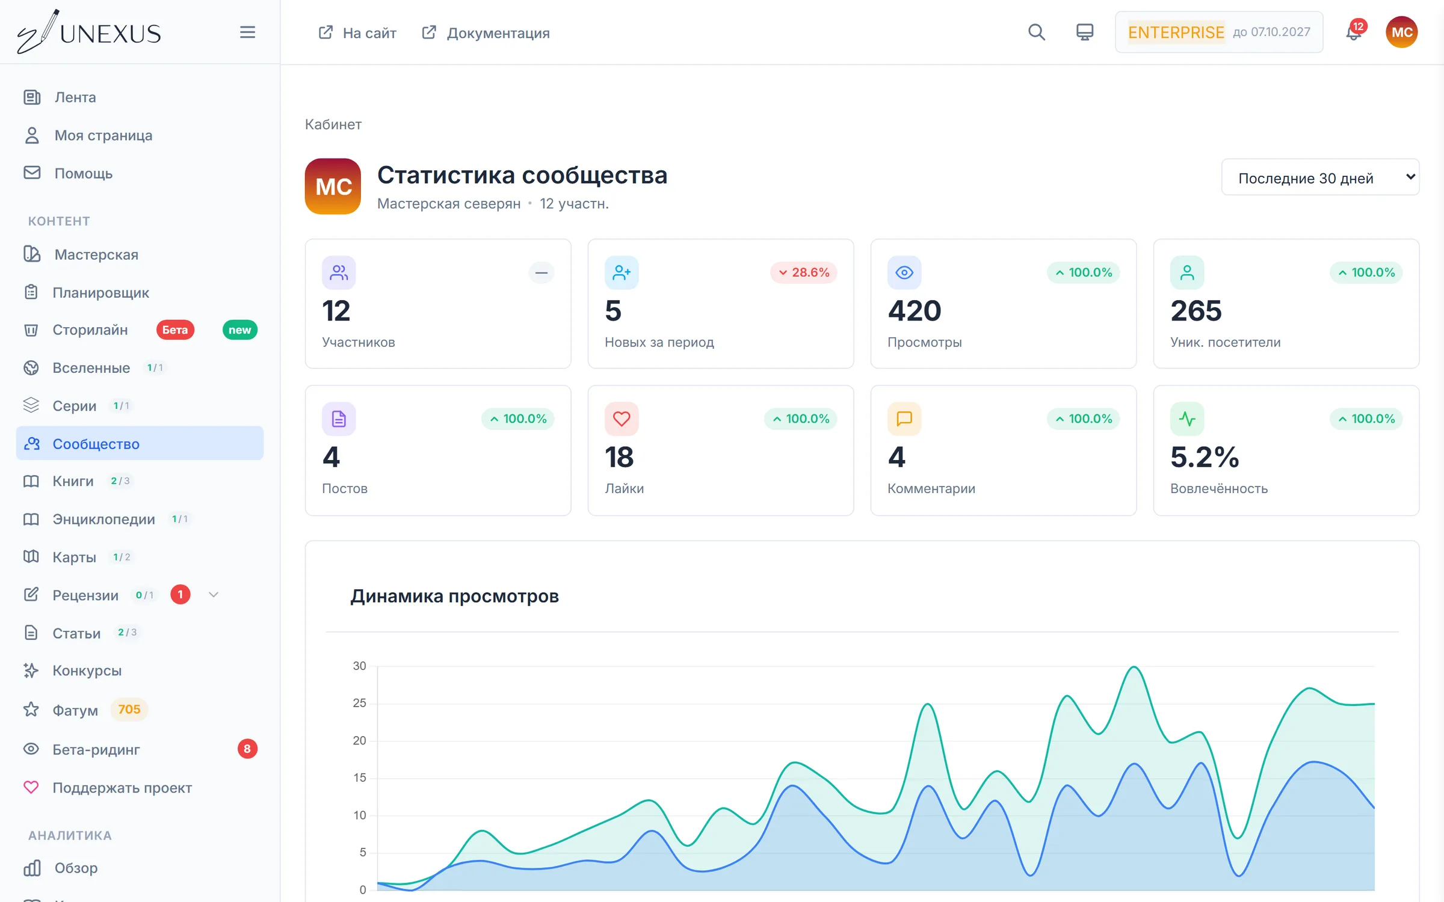Image resolution: width=1444 pixels, height=902 pixels.
Task: Click the 5.2% Вовлечённость value
Action: tap(1205, 457)
